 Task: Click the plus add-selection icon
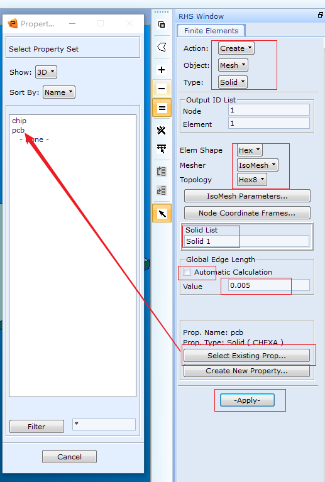(x=162, y=70)
